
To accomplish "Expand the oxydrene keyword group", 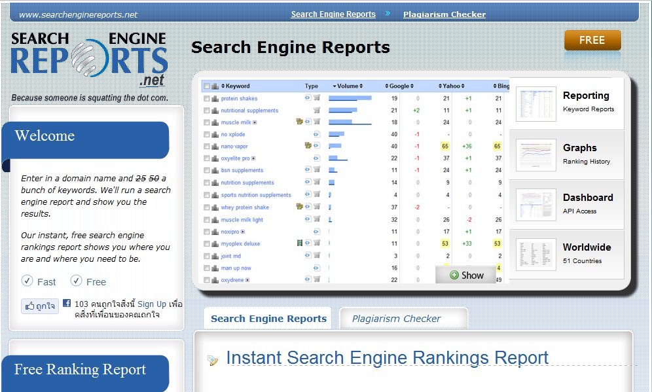I will (x=247, y=280).
